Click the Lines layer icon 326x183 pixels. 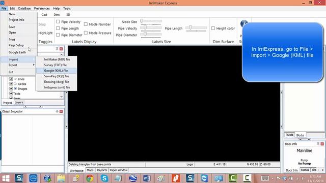click(x=15, y=79)
